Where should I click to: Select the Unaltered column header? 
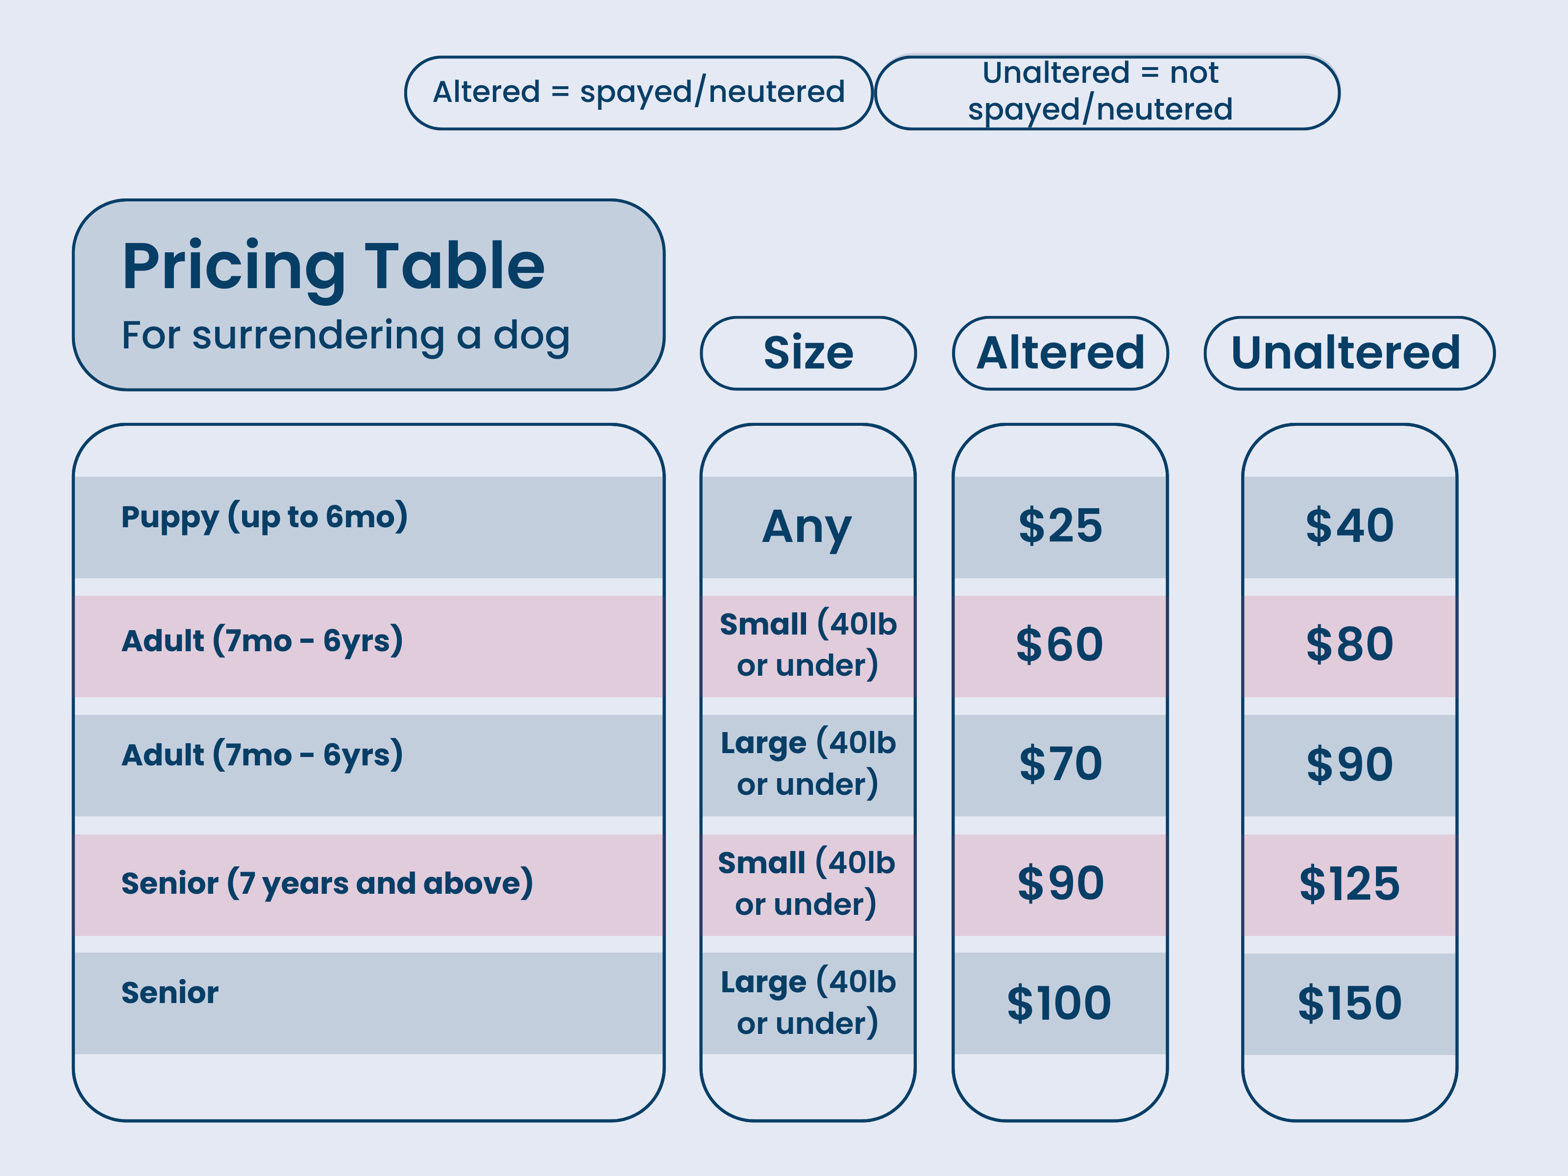(1349, 353)
